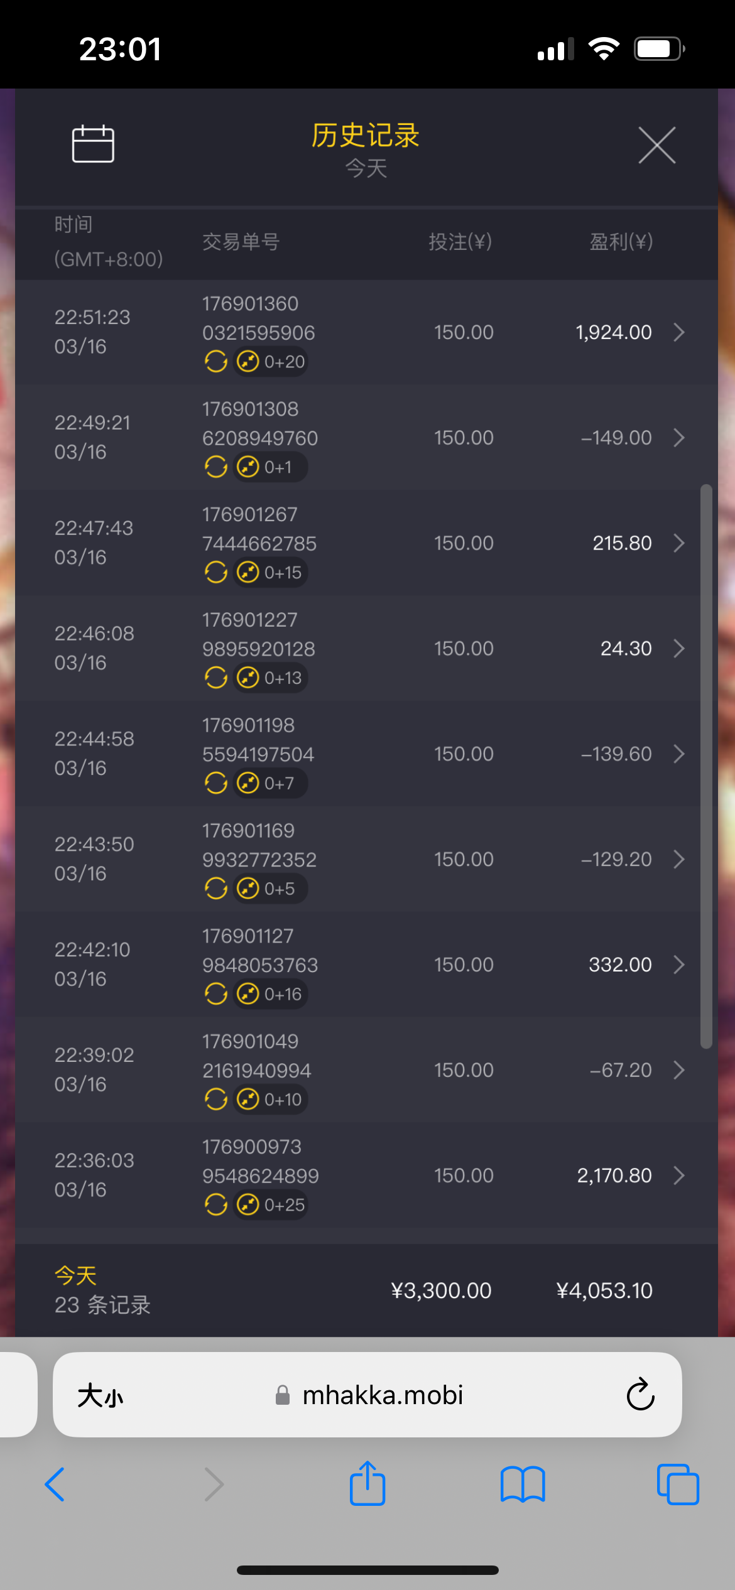The height and width of the screenshot is (1590, 735).
Task: Open the Safari tabs overview icon
Action: point(677,1485)
